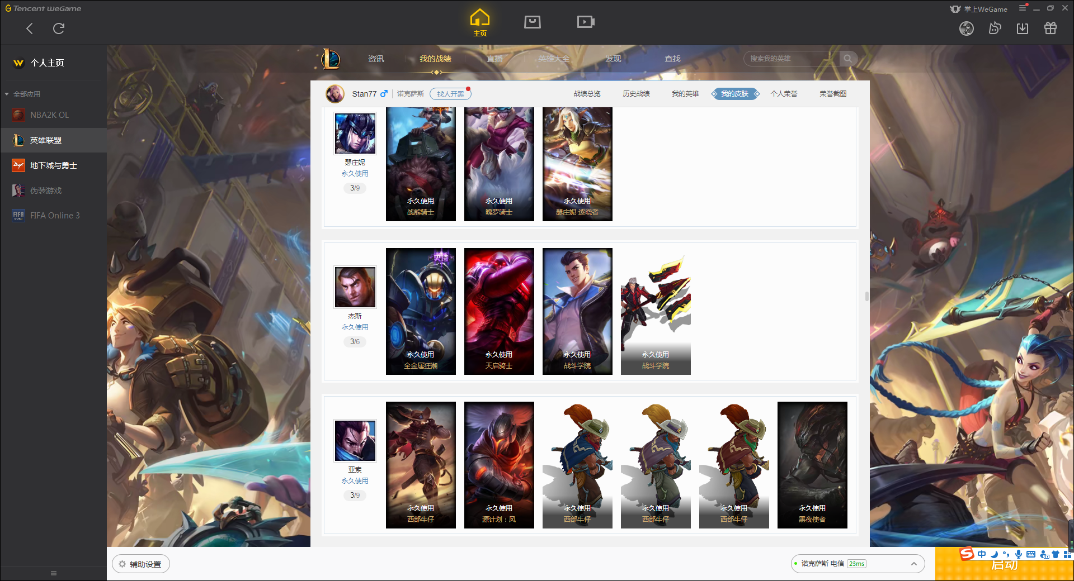
Task: Open Stan77's profile avatar
Action: point(335,94)
